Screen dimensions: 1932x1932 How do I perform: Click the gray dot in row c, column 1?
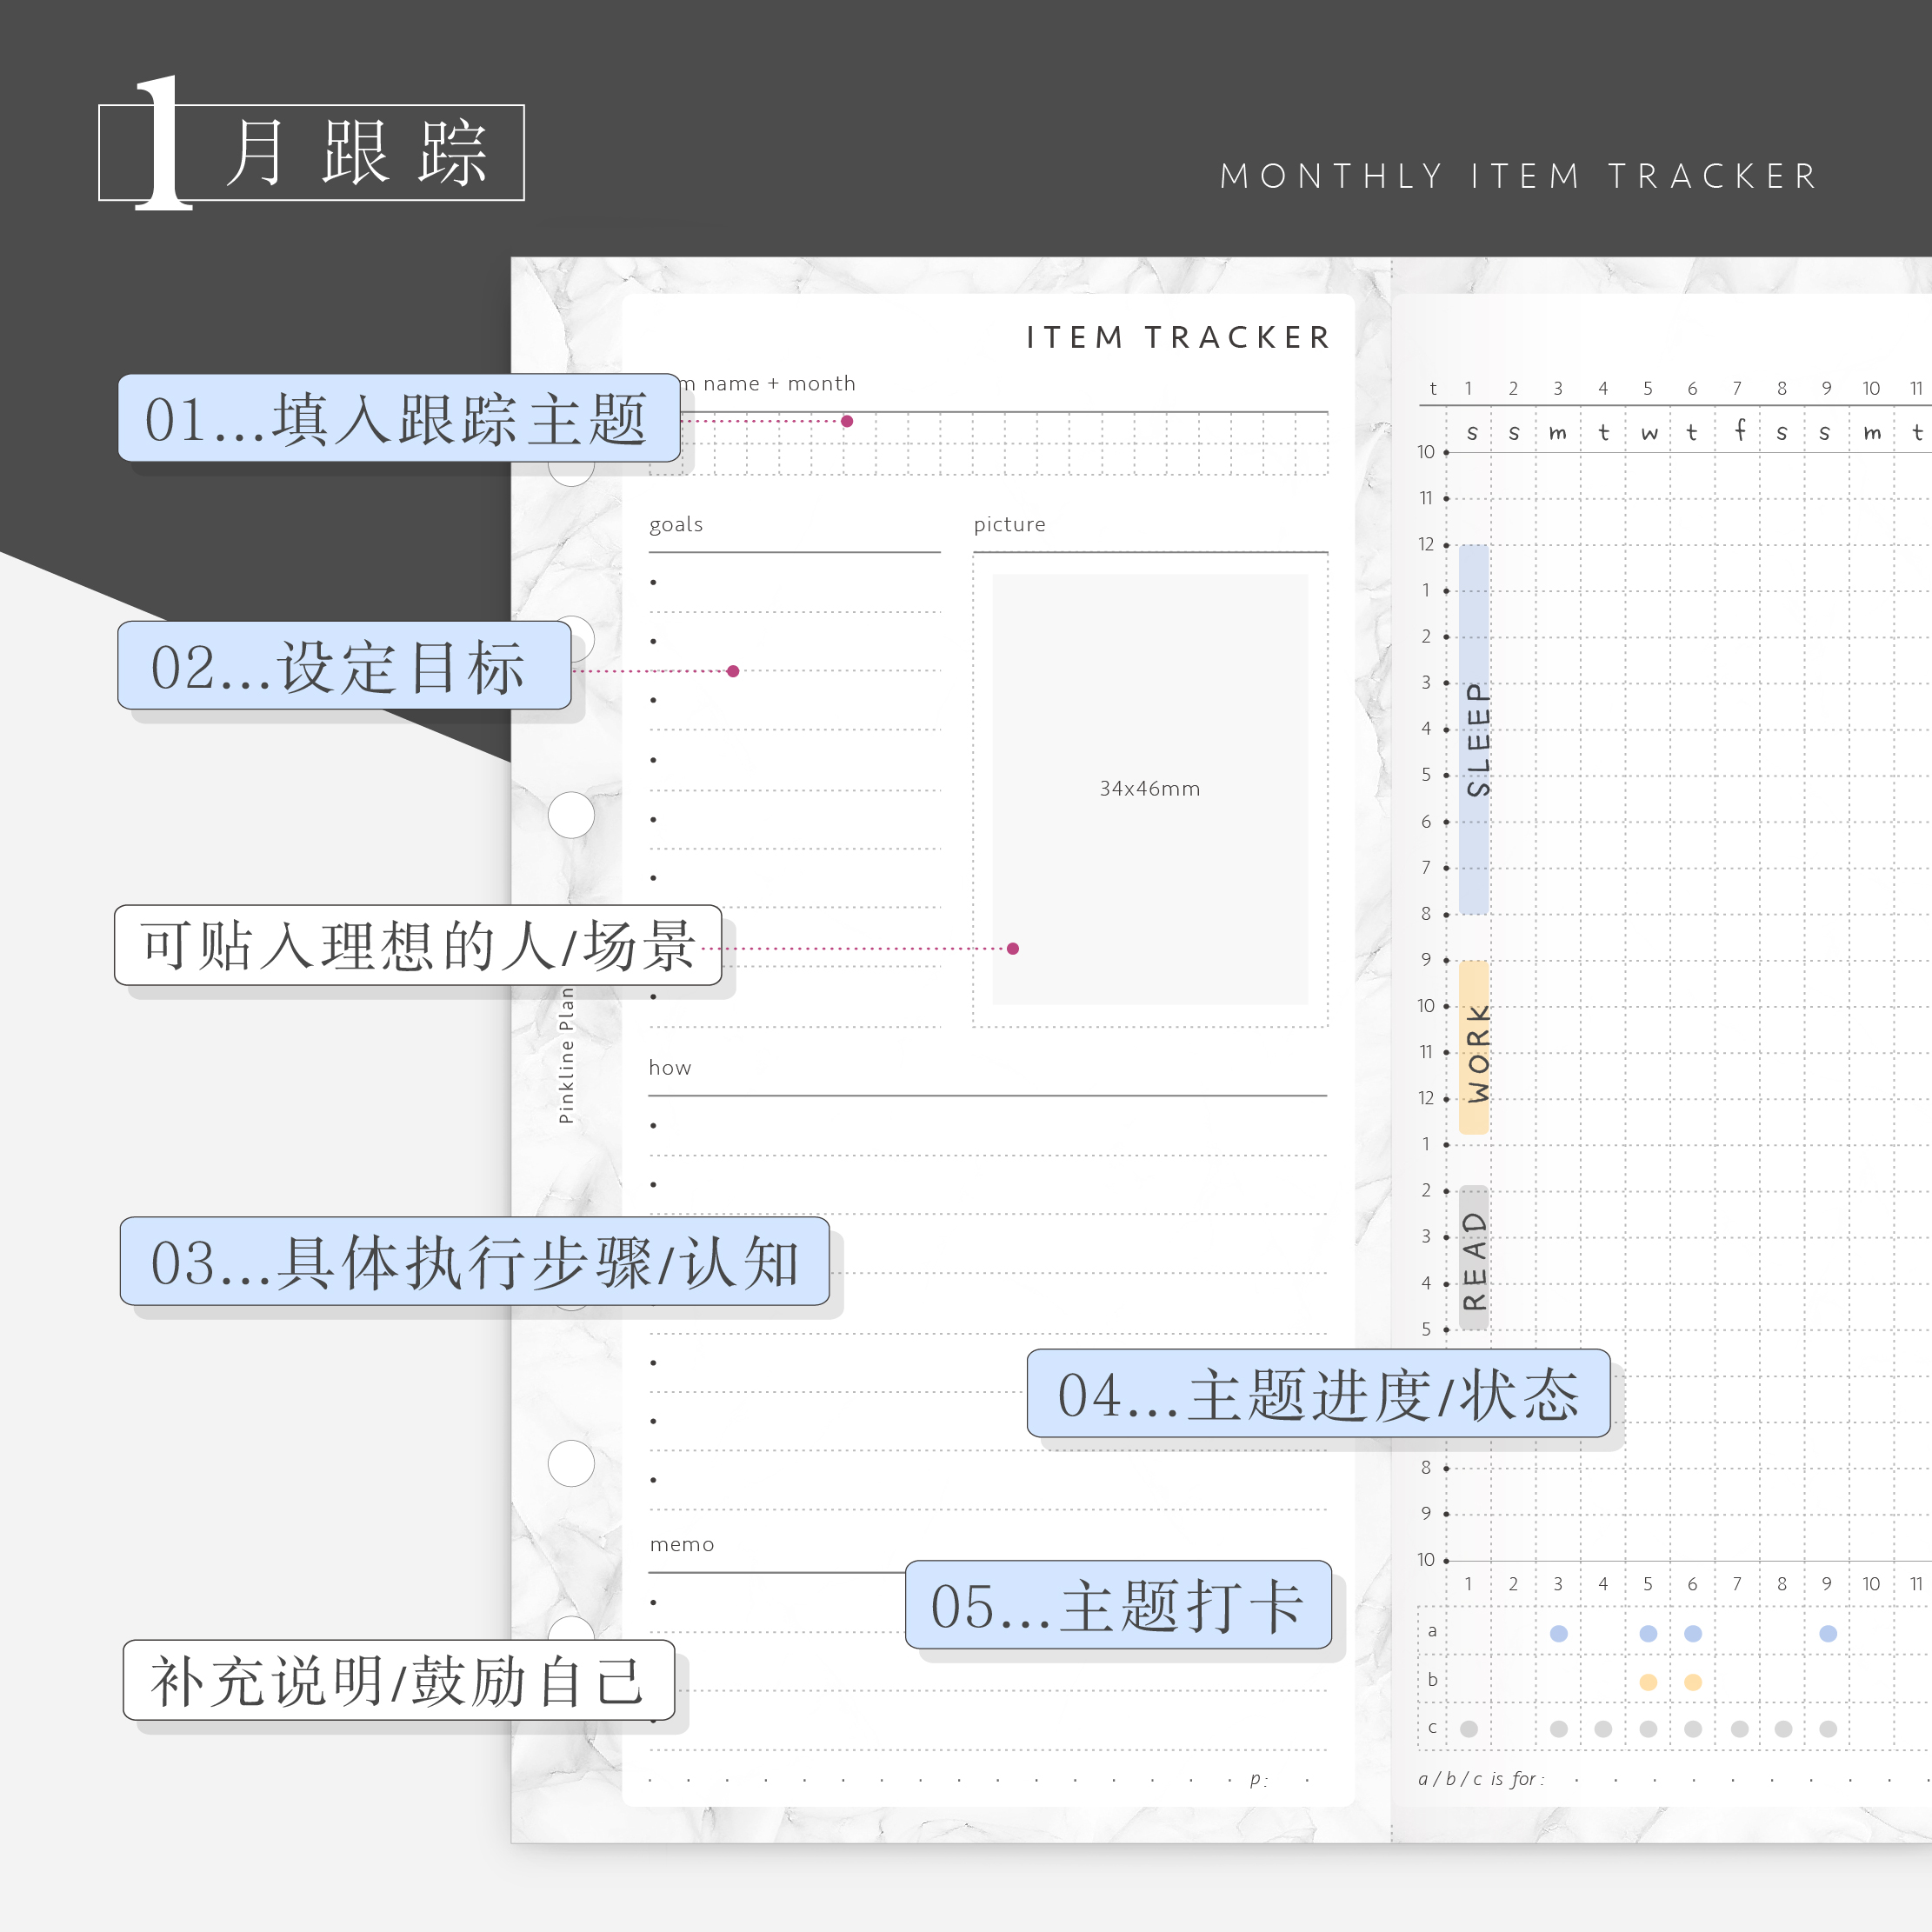[1469, 1729]
